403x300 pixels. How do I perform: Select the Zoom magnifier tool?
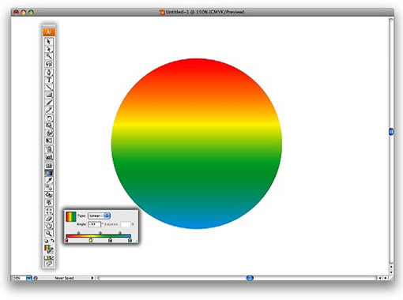[x=49, y=234]
